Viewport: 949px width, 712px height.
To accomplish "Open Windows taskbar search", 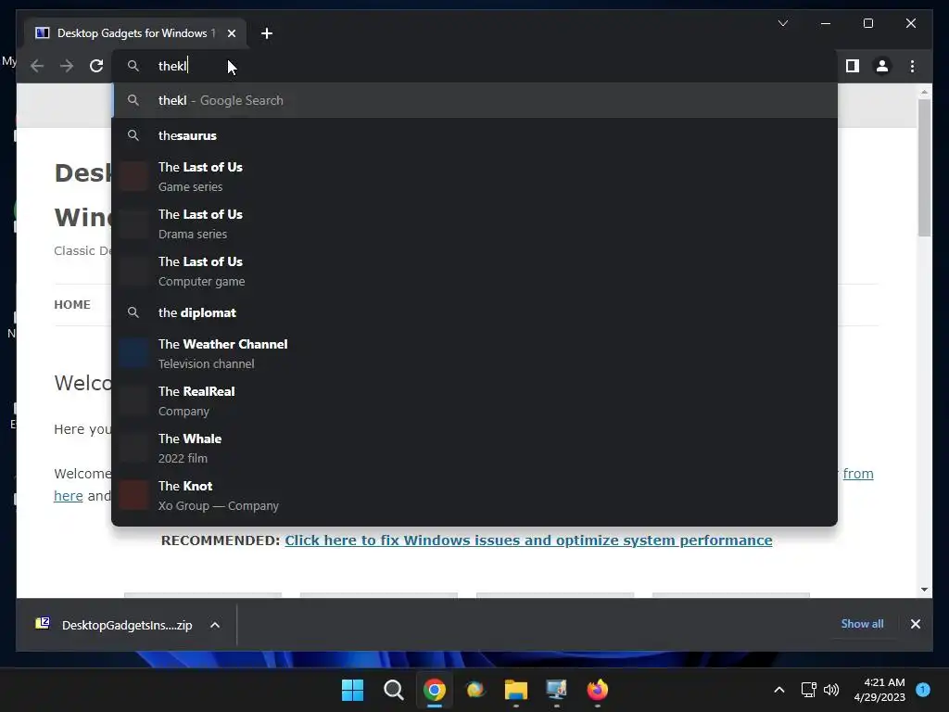I will [393, 690].
